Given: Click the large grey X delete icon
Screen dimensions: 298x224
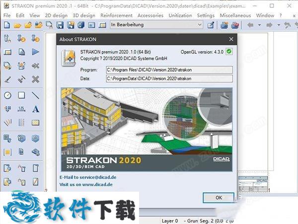Looking at the screenshot, I should [x=36, y=80].
